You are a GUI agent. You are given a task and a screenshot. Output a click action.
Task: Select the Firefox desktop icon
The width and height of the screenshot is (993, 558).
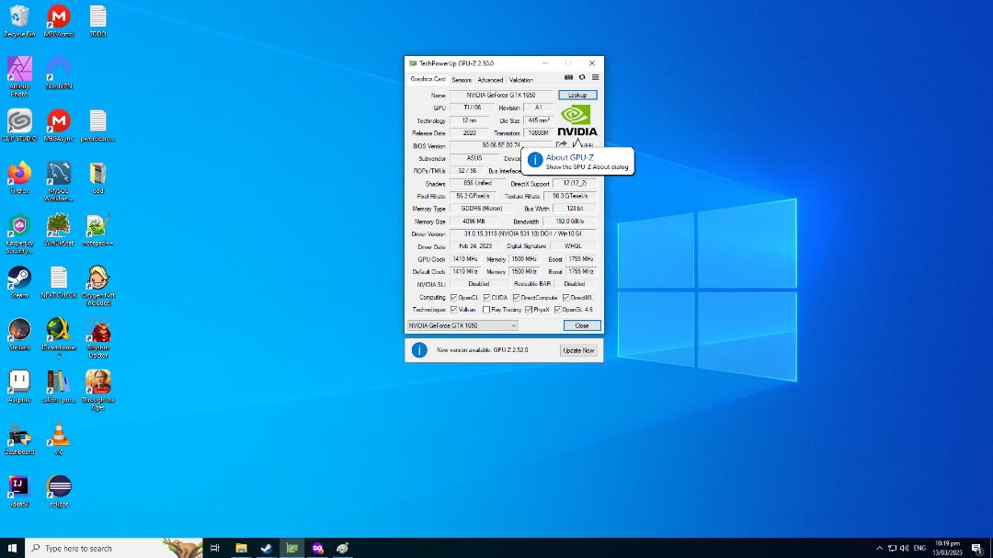point(19,177)
